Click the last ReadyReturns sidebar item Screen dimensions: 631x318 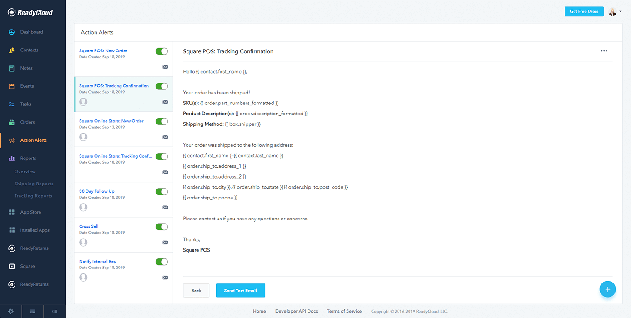point(34,284)
